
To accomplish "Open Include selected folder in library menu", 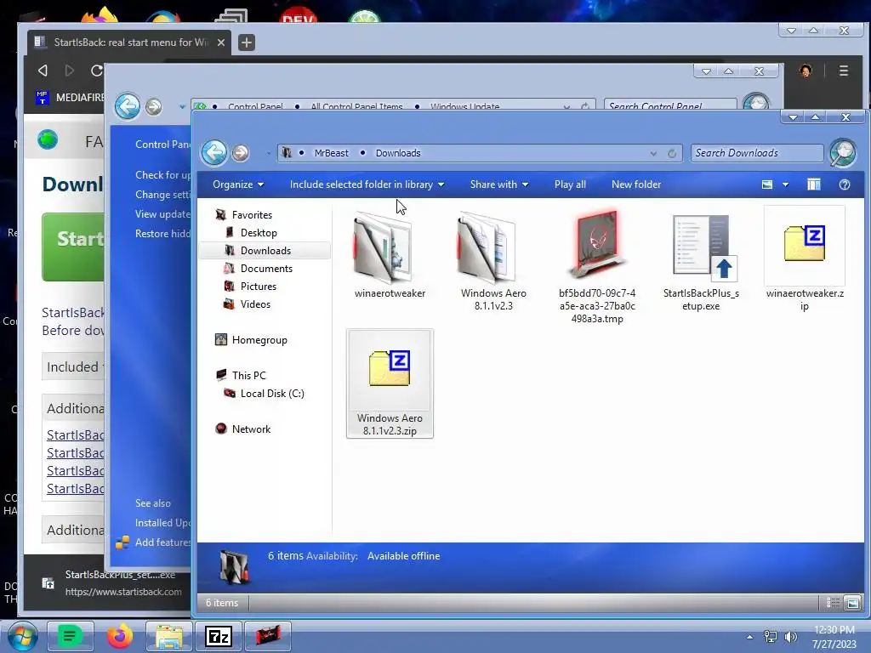I will [x=367, y=185].
